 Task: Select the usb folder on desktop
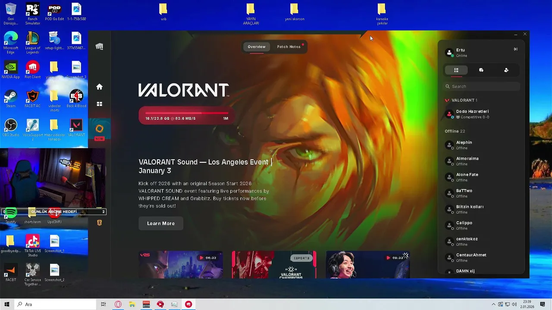(163, 12)
